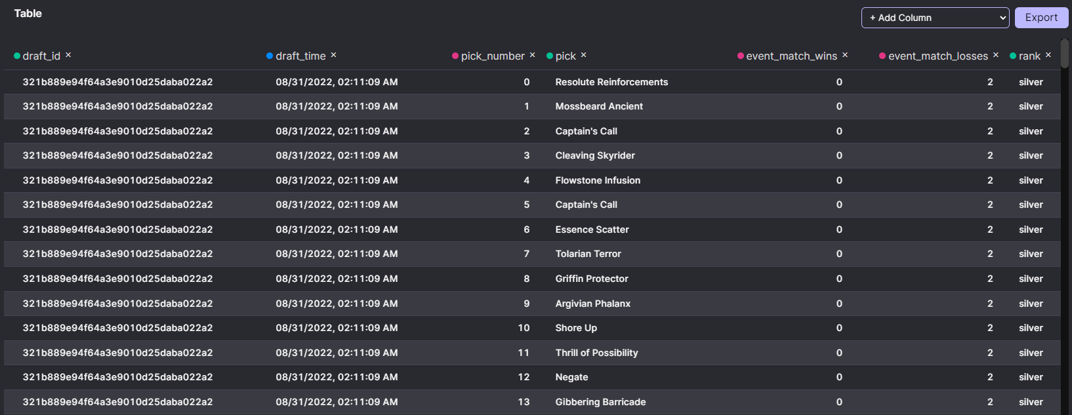
Task: Click the draft_time column header label
Action: point(300,56)
